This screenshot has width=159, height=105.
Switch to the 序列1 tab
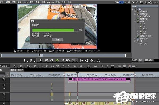(14, 70)
